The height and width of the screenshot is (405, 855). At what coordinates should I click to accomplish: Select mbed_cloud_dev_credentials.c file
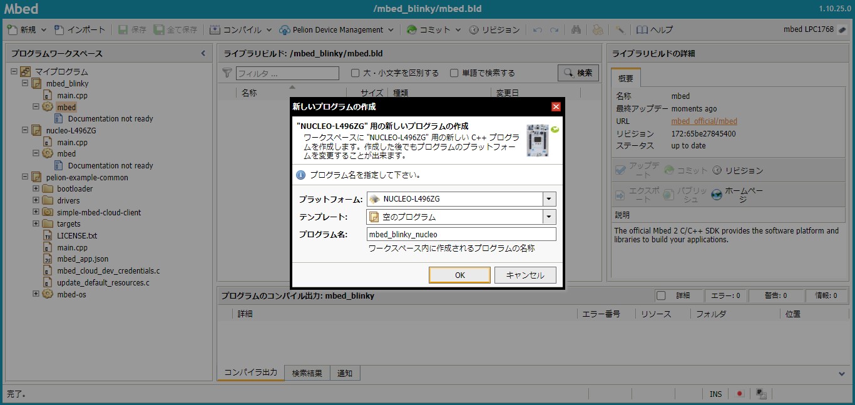point(108,271)
